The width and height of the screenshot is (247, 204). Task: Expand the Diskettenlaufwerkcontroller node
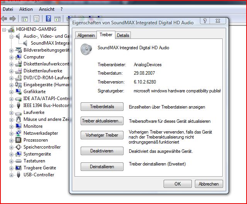point(11,64)
